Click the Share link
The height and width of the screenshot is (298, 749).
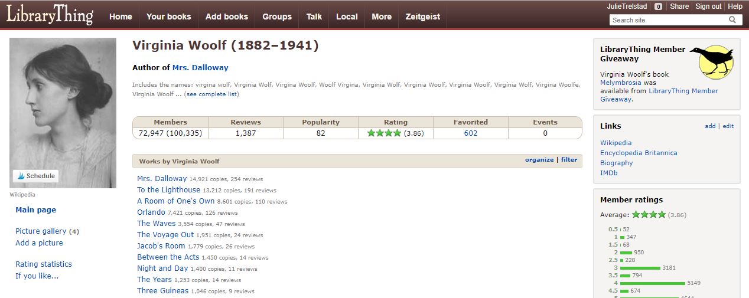[x=679, y=6]
